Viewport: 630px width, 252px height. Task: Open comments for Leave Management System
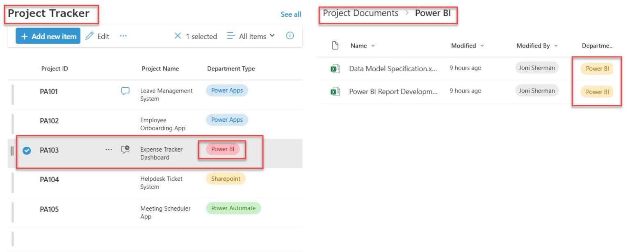click(124, 91)
